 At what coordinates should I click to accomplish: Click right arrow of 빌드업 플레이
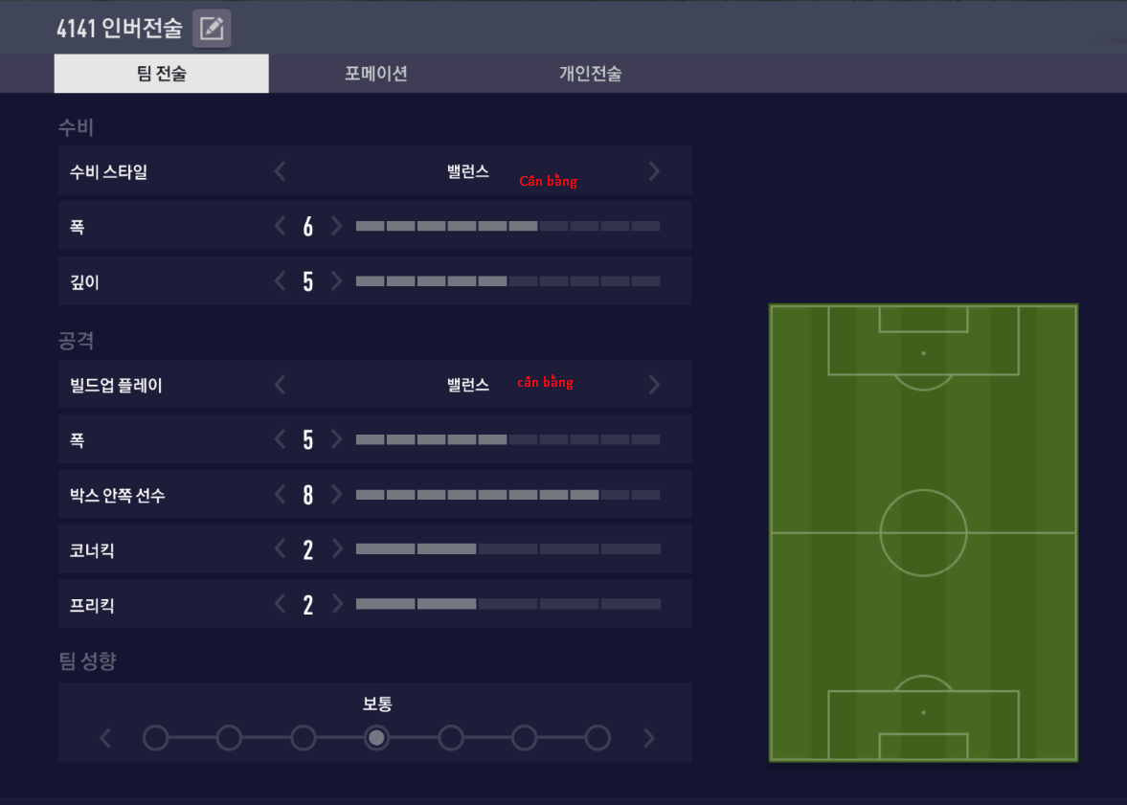coord(654,385)
